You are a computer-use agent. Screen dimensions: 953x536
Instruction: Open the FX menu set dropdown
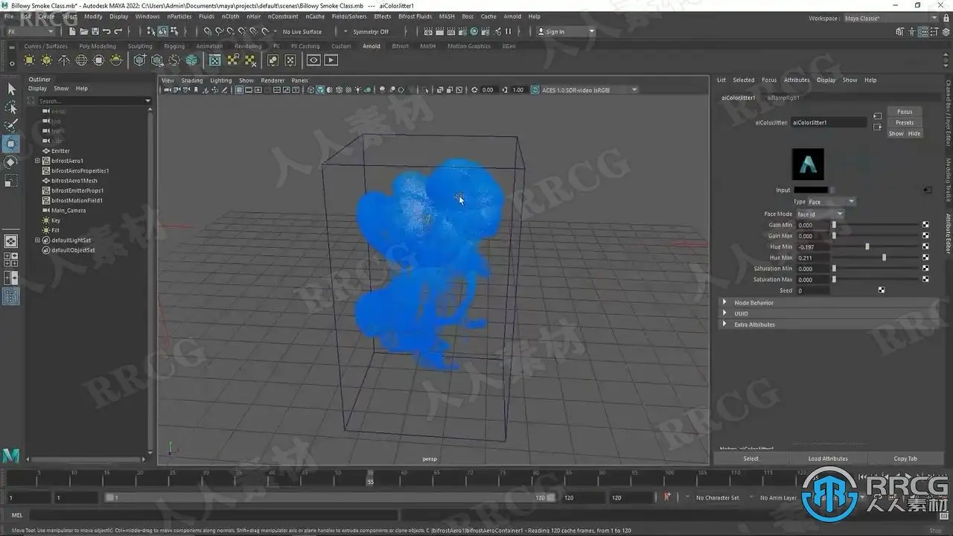point(30,31)
